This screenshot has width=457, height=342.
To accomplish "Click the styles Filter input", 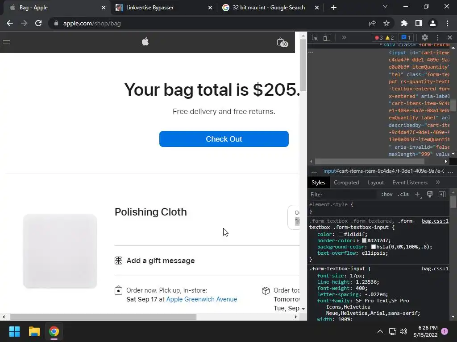I will tap(342, 195).
